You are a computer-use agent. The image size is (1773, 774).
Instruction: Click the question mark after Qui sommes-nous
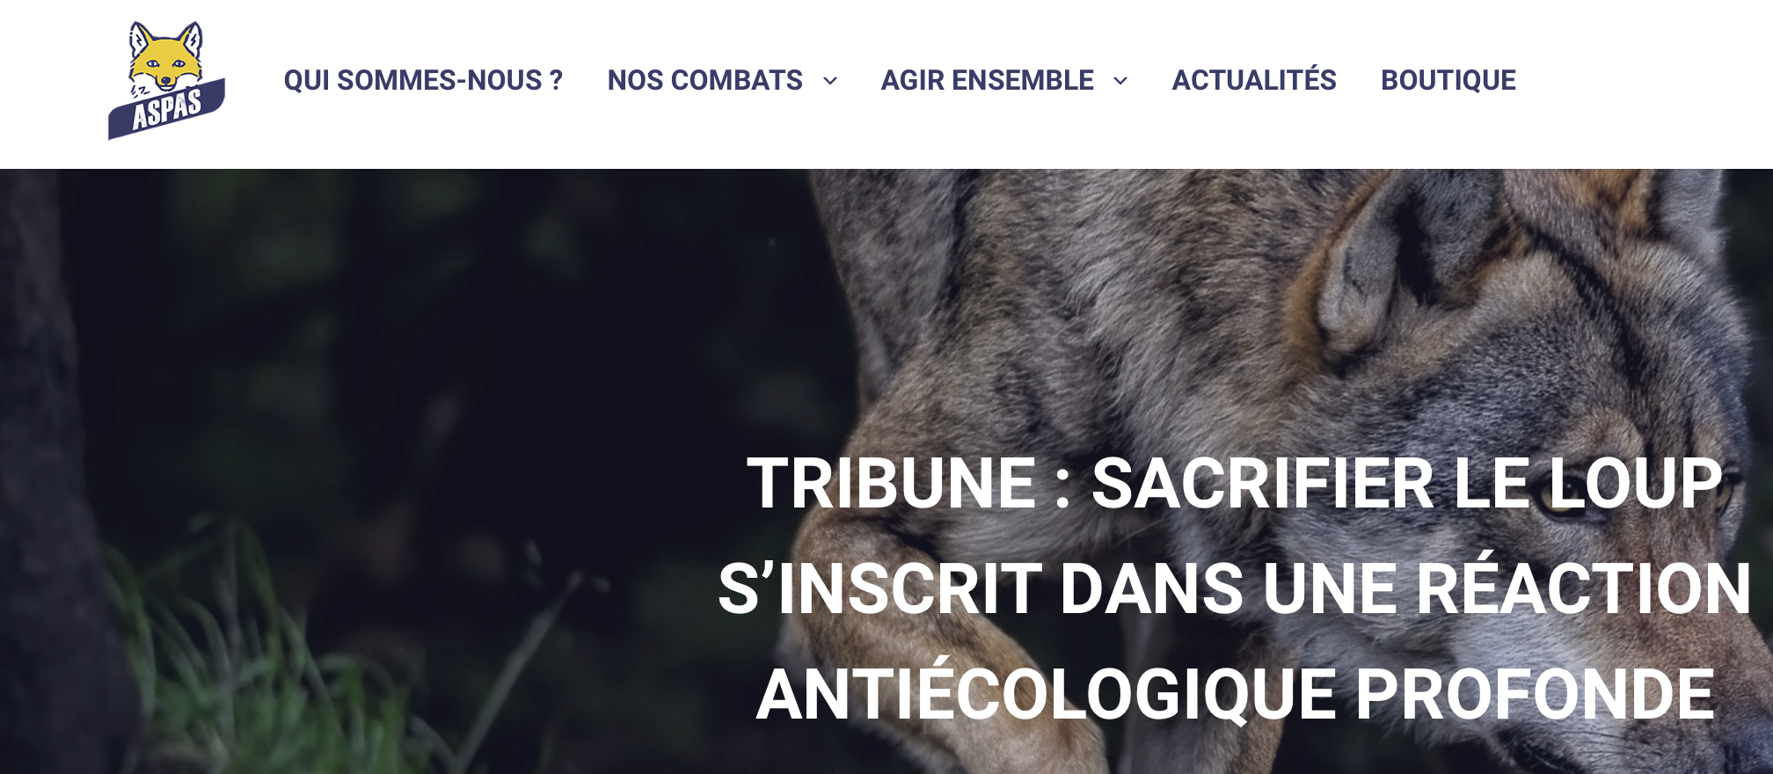tap(556, 80)
